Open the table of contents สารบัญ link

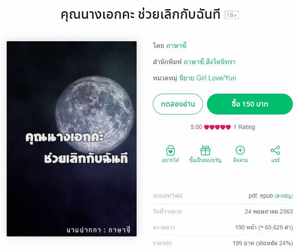284,196
